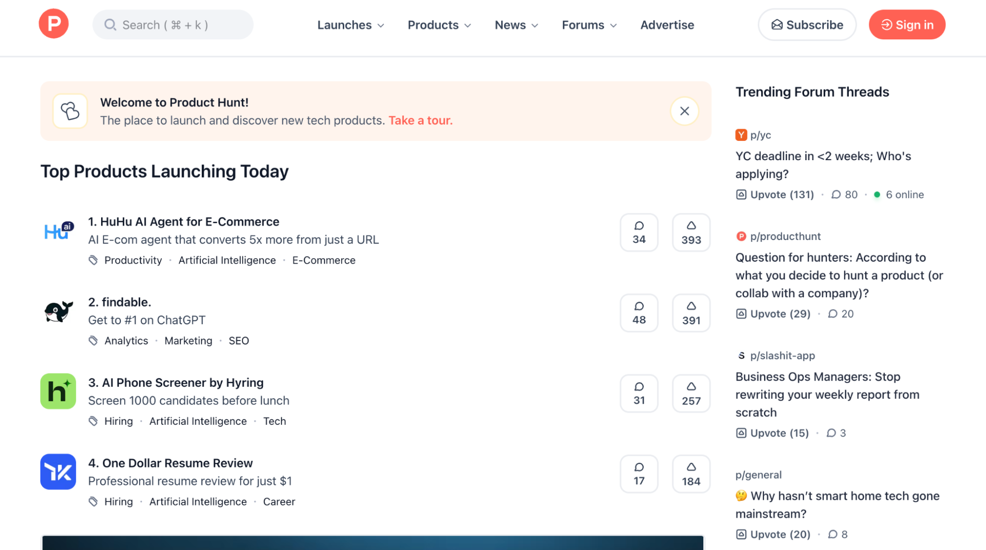Open comments on HuHu AI Agent
986x550 pixels.
tap(639, 232)
